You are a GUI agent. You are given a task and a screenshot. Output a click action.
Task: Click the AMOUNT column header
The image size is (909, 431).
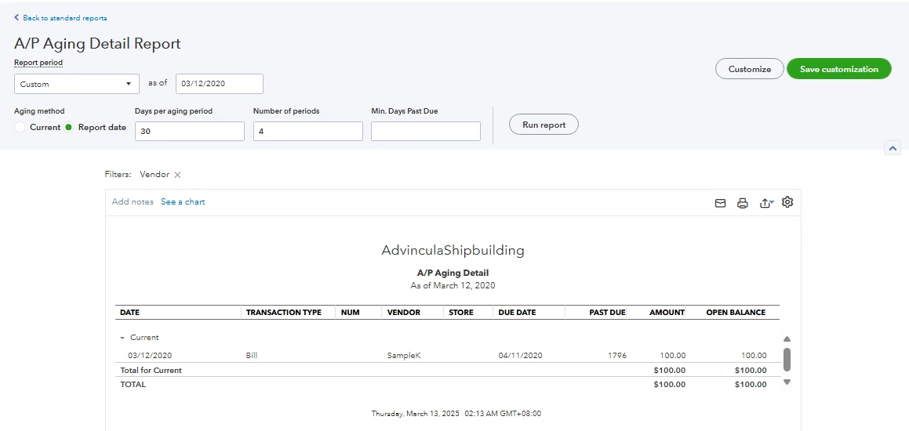667,312
